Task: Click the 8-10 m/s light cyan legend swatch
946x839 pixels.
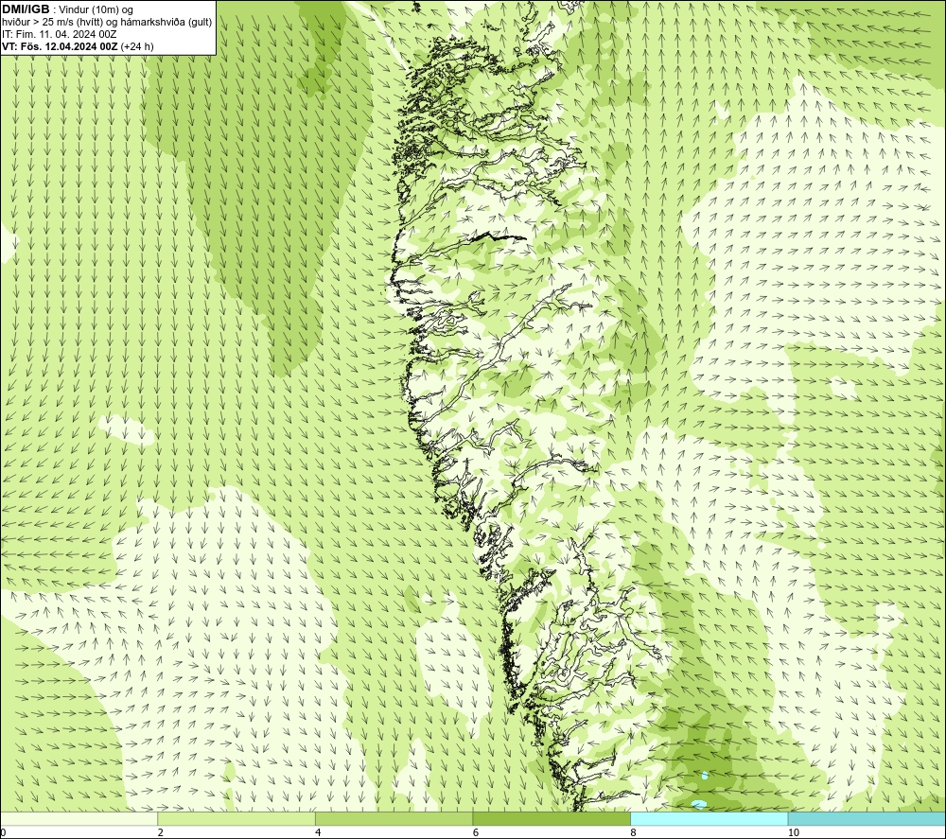Action: click(709, 819)
